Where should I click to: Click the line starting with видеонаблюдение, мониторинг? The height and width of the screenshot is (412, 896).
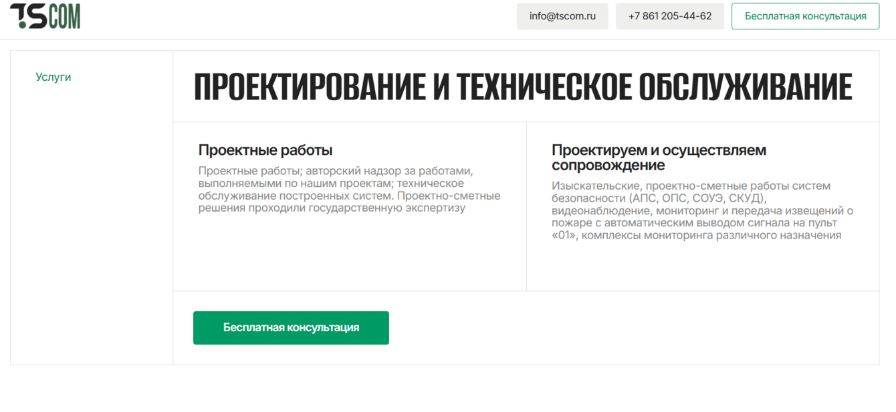(702, 211)
